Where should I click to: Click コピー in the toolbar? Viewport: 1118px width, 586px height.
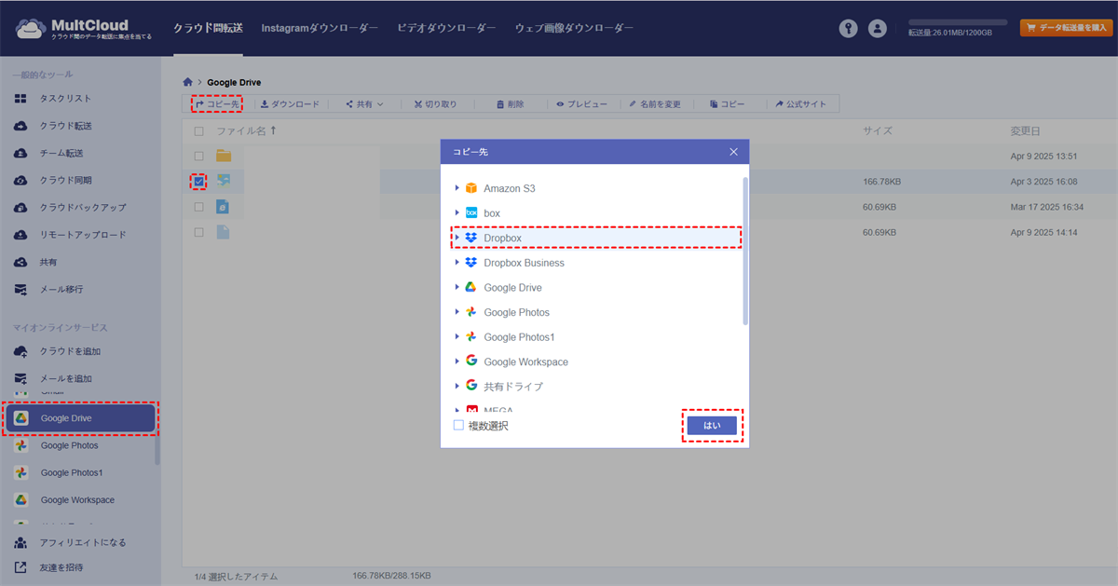coord(727,104)
